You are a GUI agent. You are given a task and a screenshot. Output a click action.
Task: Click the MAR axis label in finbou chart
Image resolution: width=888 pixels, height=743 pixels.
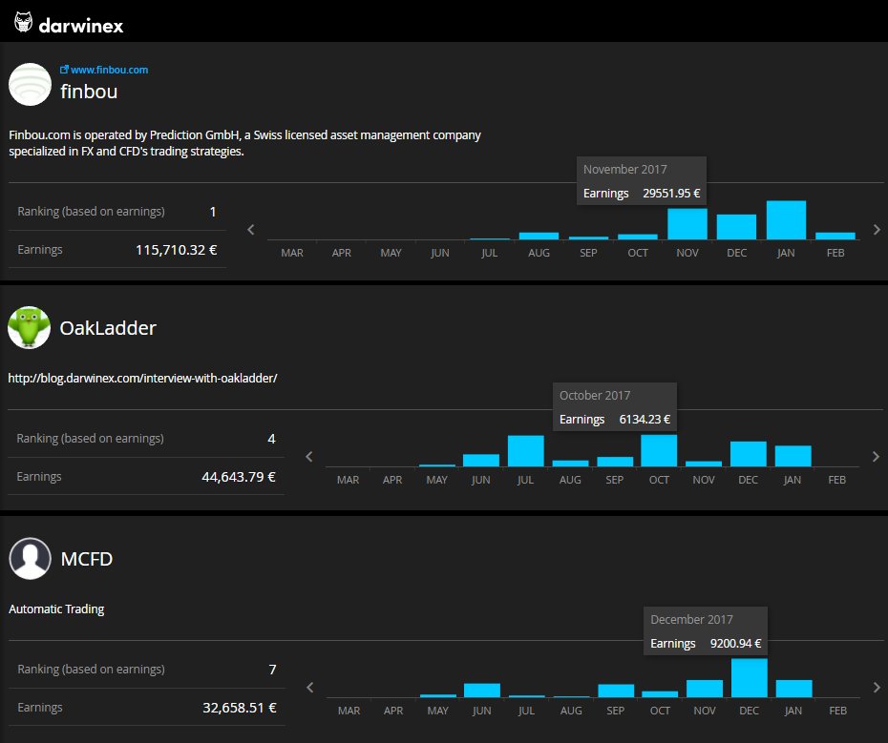(x=292, y=253)
